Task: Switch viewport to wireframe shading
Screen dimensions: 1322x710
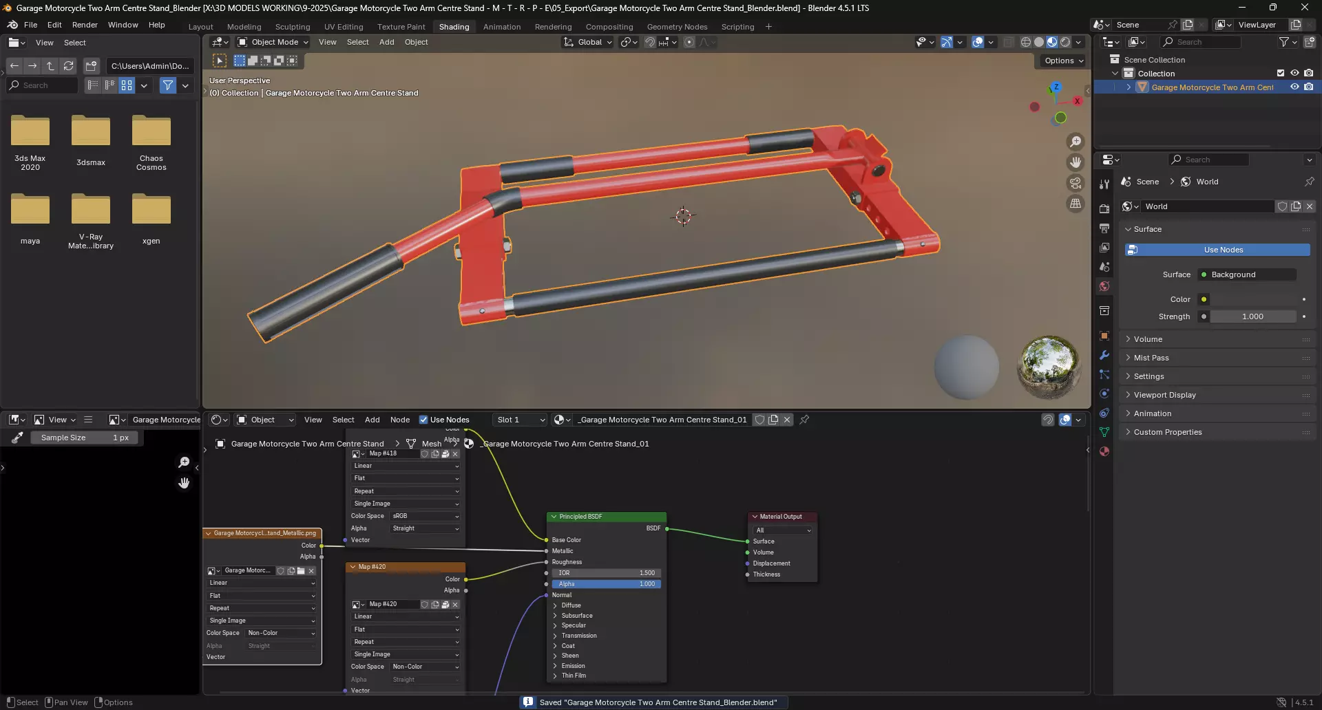Action: coord(1026,43)
